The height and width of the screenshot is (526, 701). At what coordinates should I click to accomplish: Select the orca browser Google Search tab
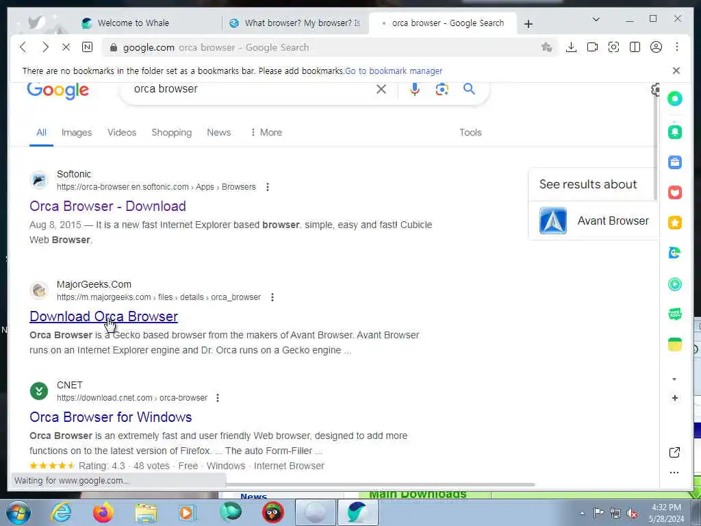443,23
